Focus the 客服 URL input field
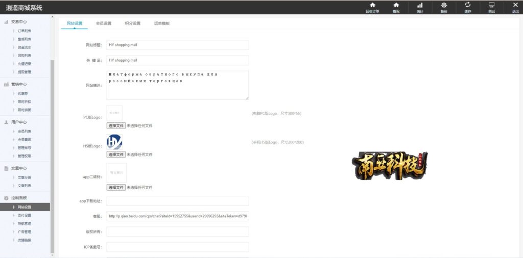Viewport: 523px width, 258px height. coord(178,216)
